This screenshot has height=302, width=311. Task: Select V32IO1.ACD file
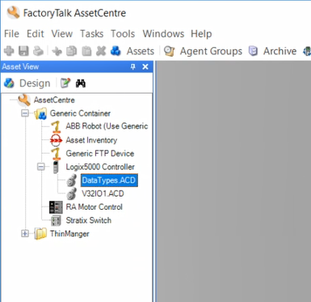pos(103,194)
